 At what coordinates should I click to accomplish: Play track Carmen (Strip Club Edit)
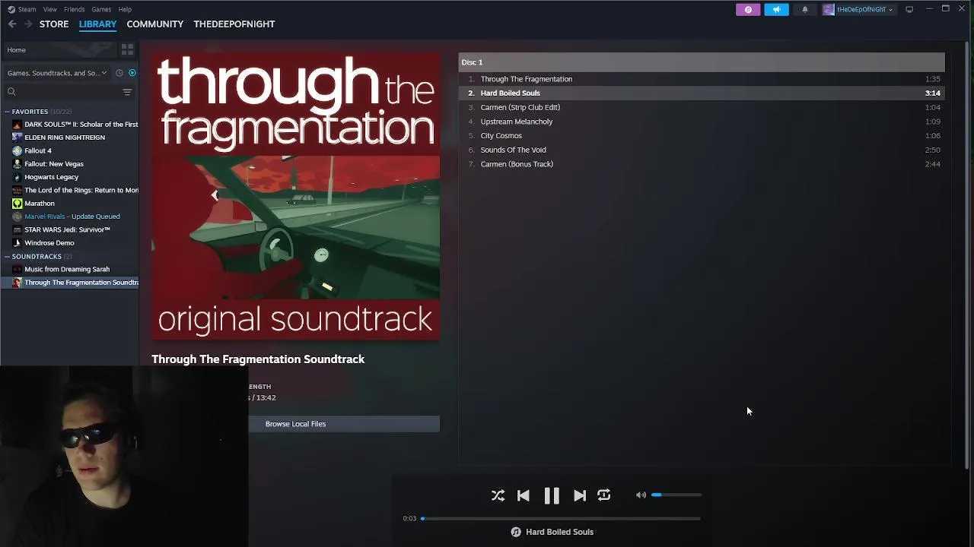702,107
